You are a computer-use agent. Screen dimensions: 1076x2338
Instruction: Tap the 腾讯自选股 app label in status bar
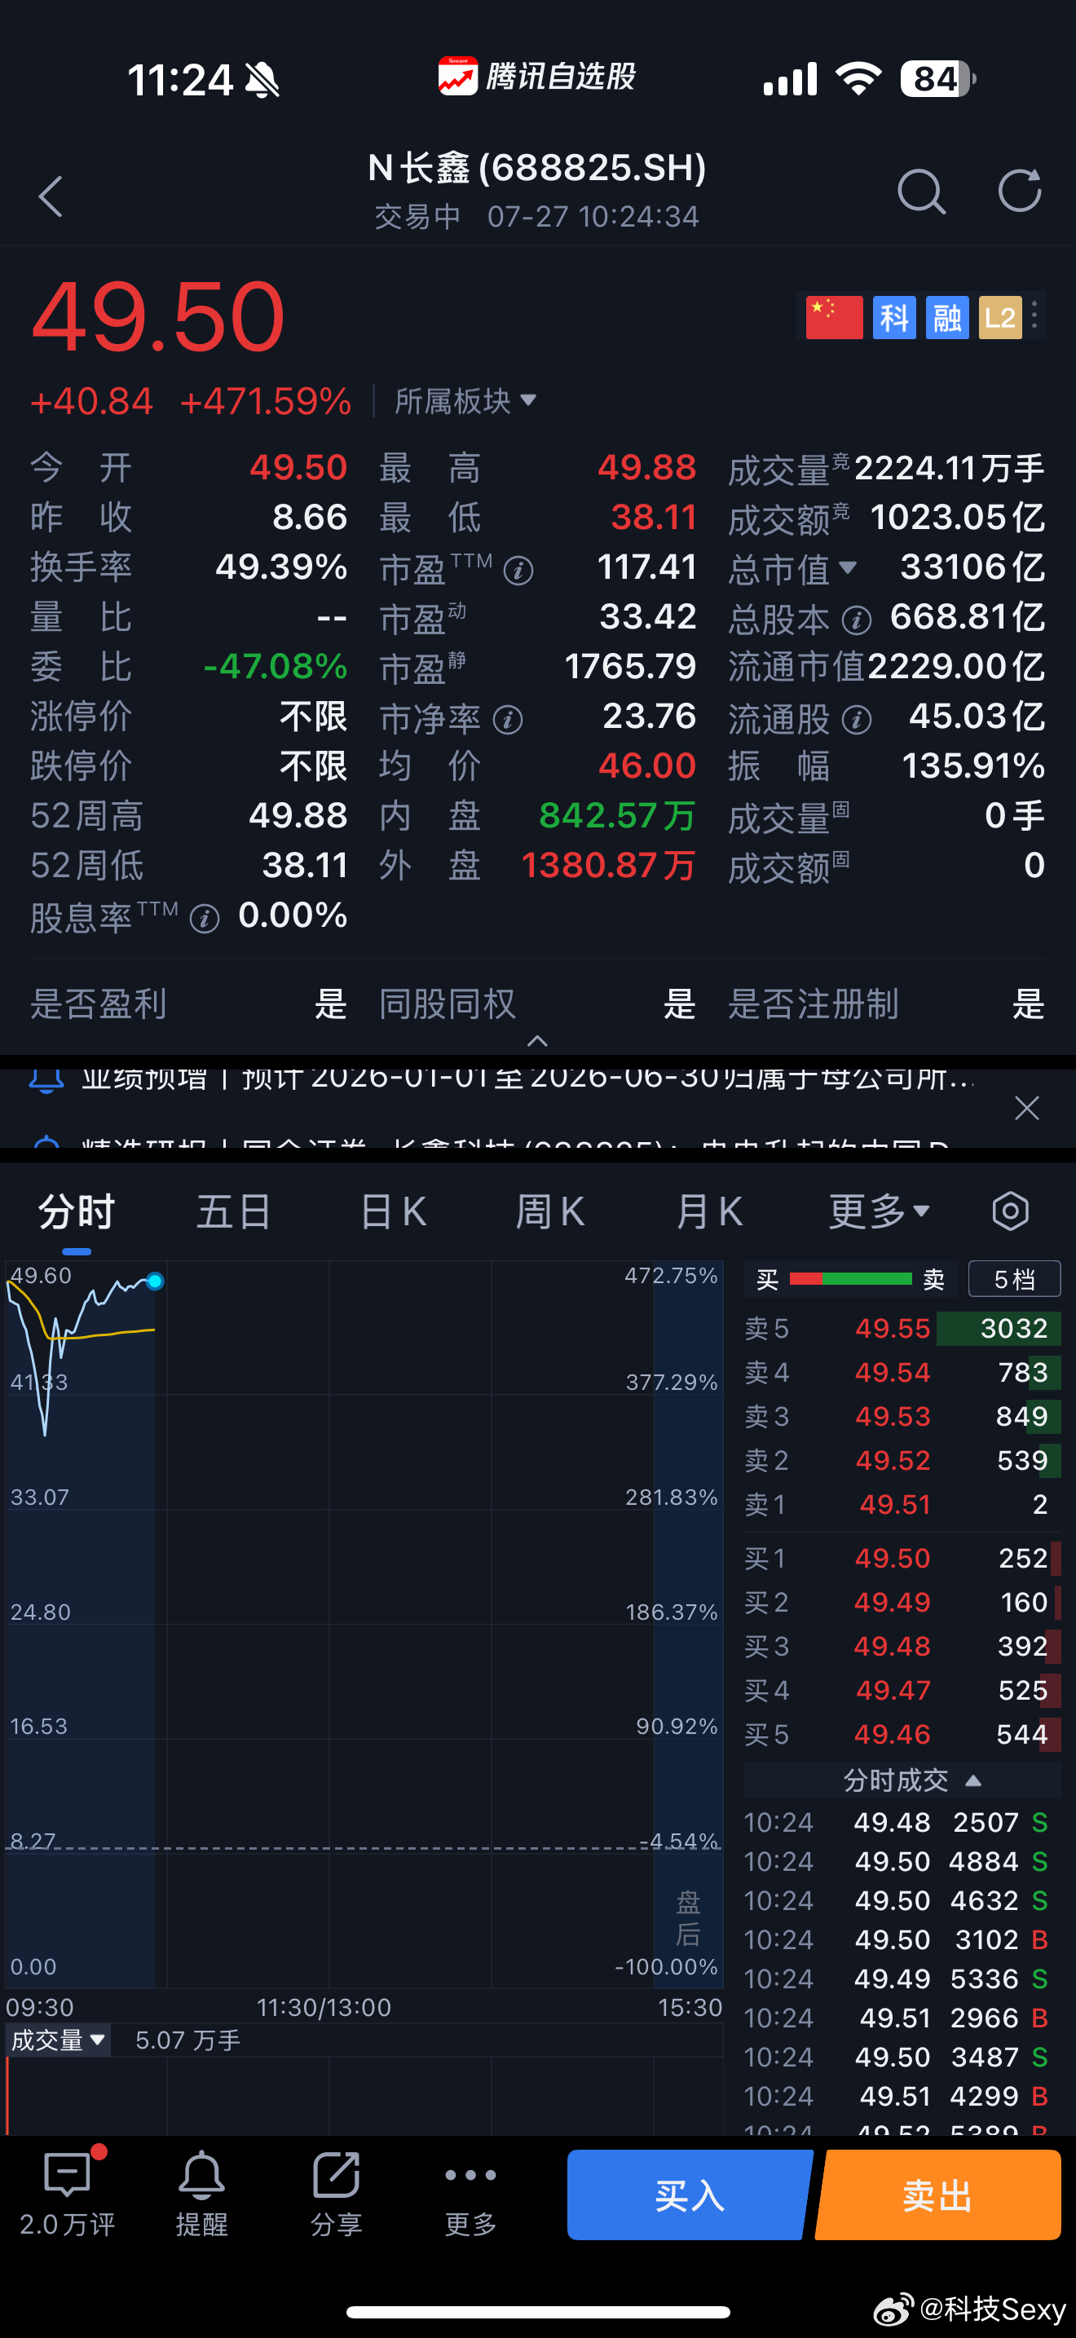coord(537,77)
